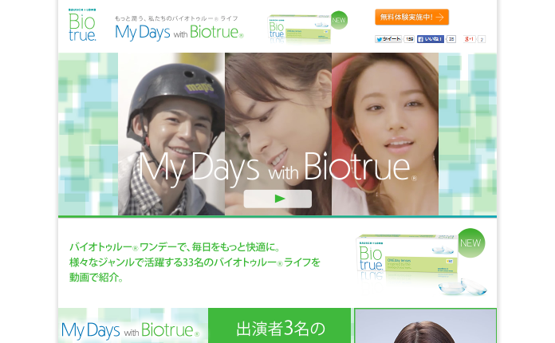Click the large Biotrue product box beside the green text
Image resolution: width=555 pixels, height=343 pixels.
point(407,256)
